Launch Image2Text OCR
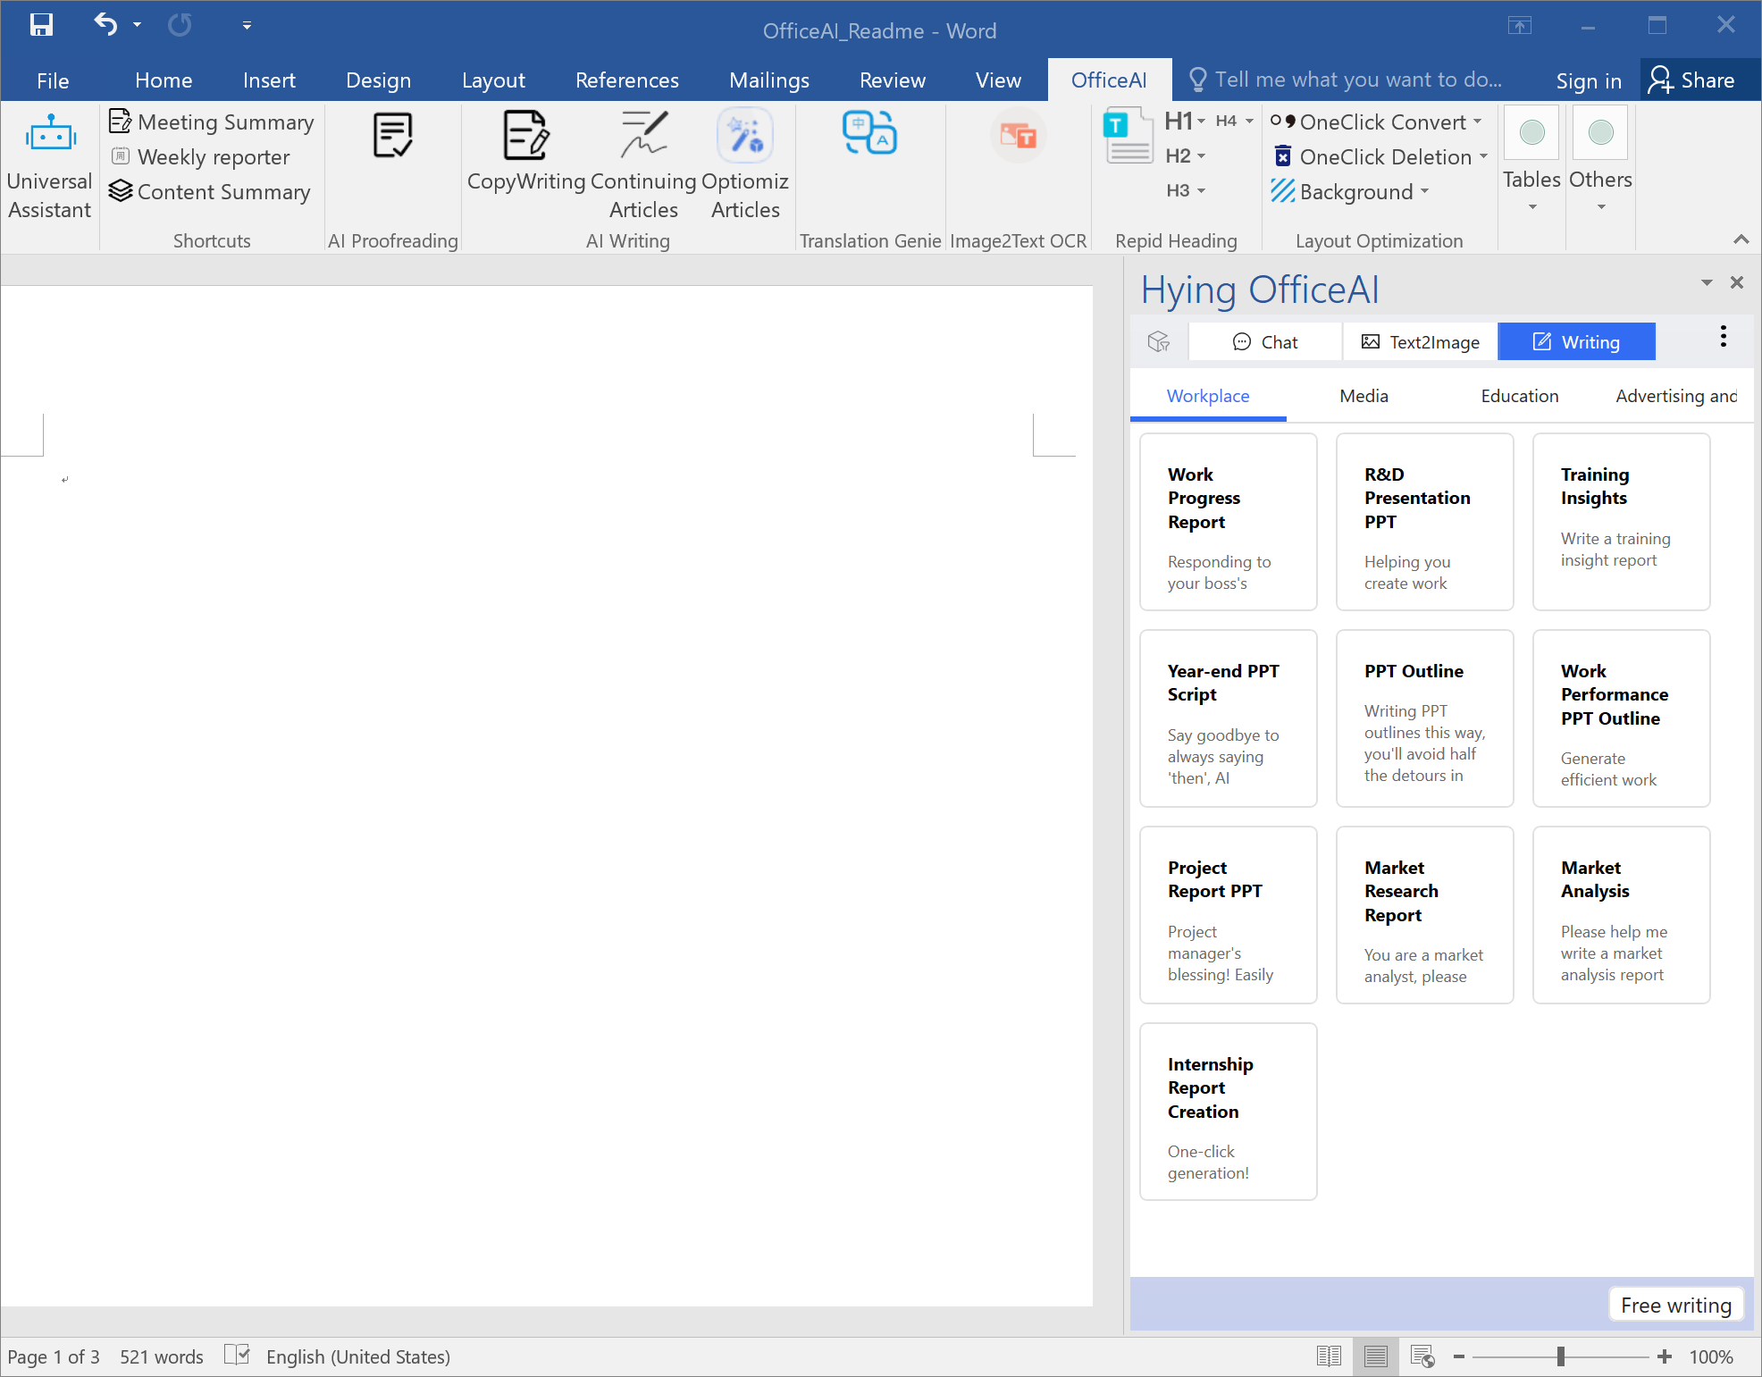 pos(1018,136)
